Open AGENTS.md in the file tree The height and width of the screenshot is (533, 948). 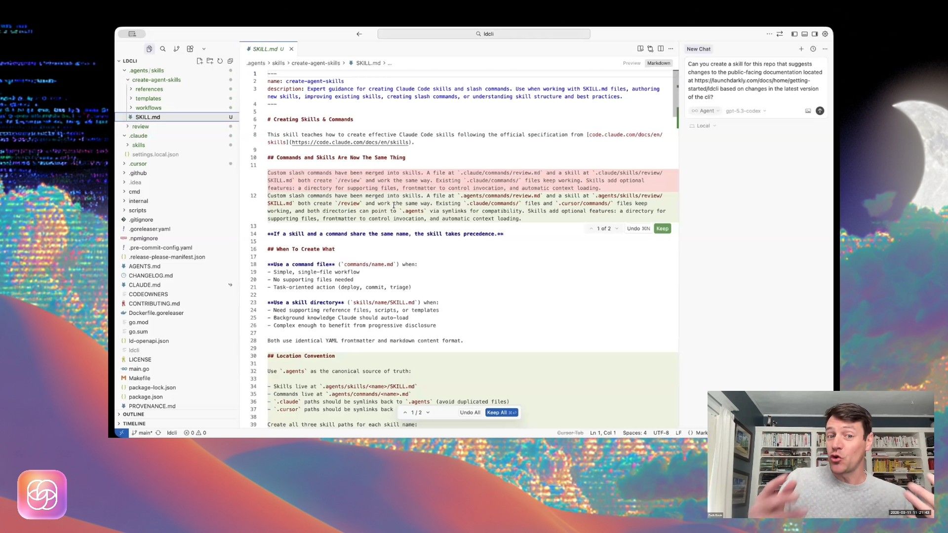(x=144, y=266)
